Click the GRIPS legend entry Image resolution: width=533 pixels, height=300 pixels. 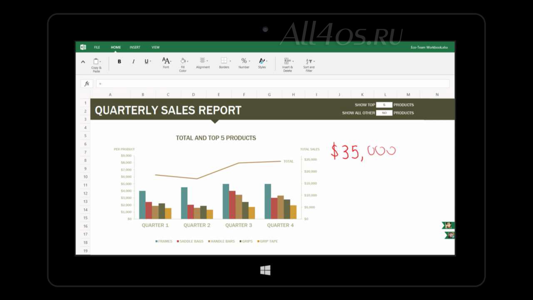(246, 241)
